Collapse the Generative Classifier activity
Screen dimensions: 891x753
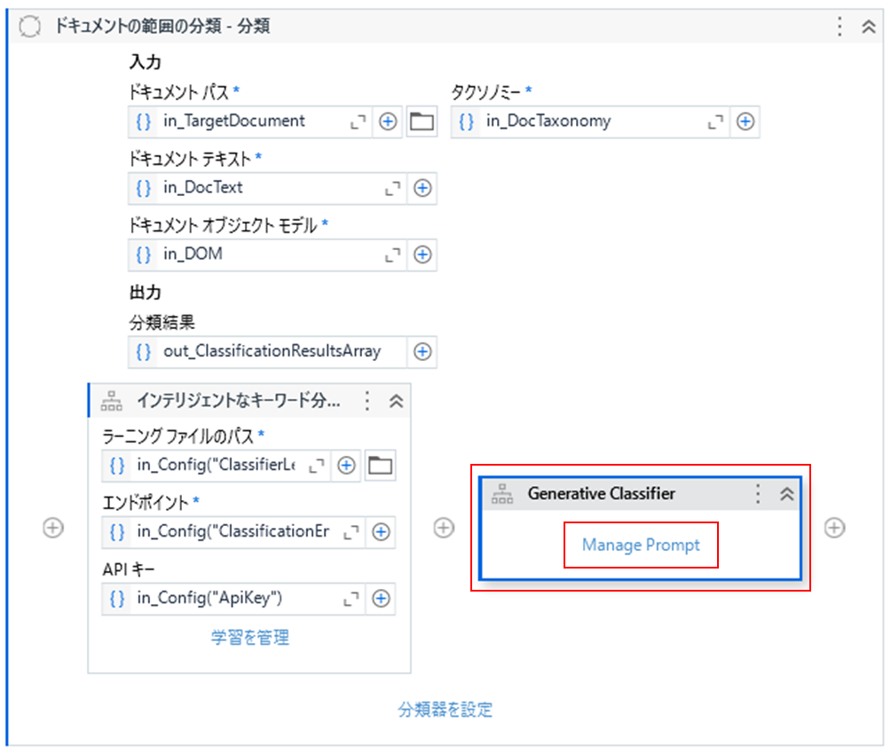pos(786,493)
